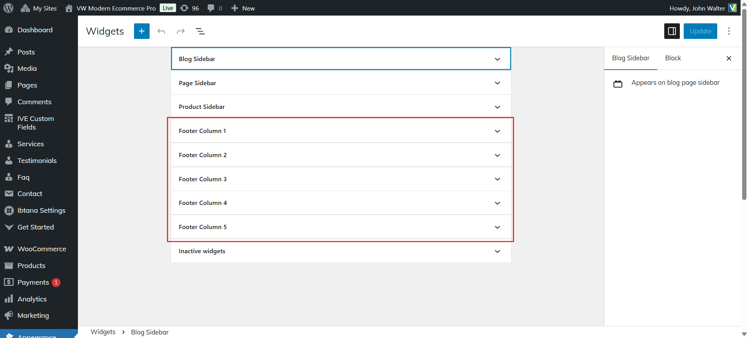
Task: Click the Get Started icon
Action: 9,227
